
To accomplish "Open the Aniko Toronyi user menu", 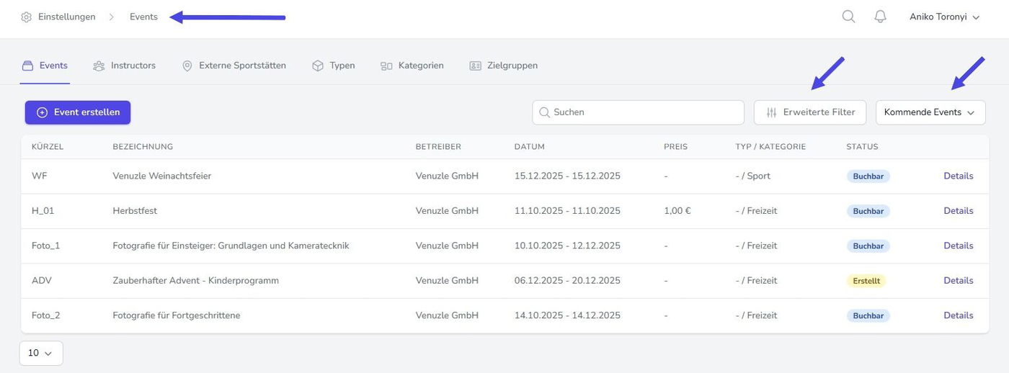I will click(944, 17).
